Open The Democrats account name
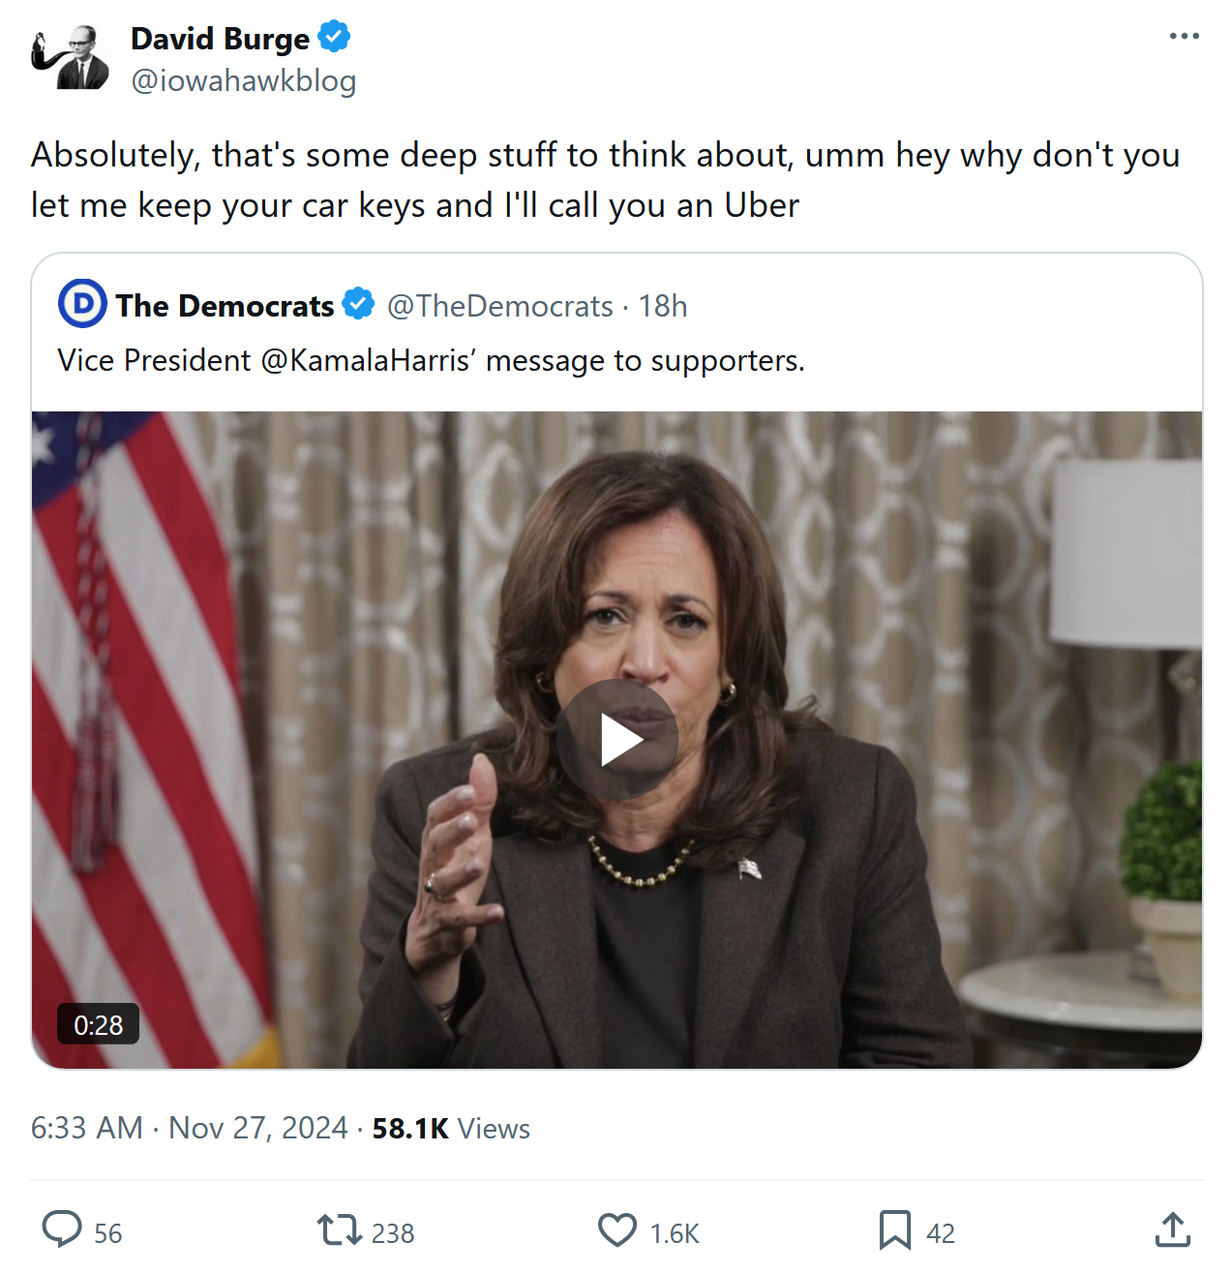The width and height of the screenshot is (1231, 1273). 225,306
